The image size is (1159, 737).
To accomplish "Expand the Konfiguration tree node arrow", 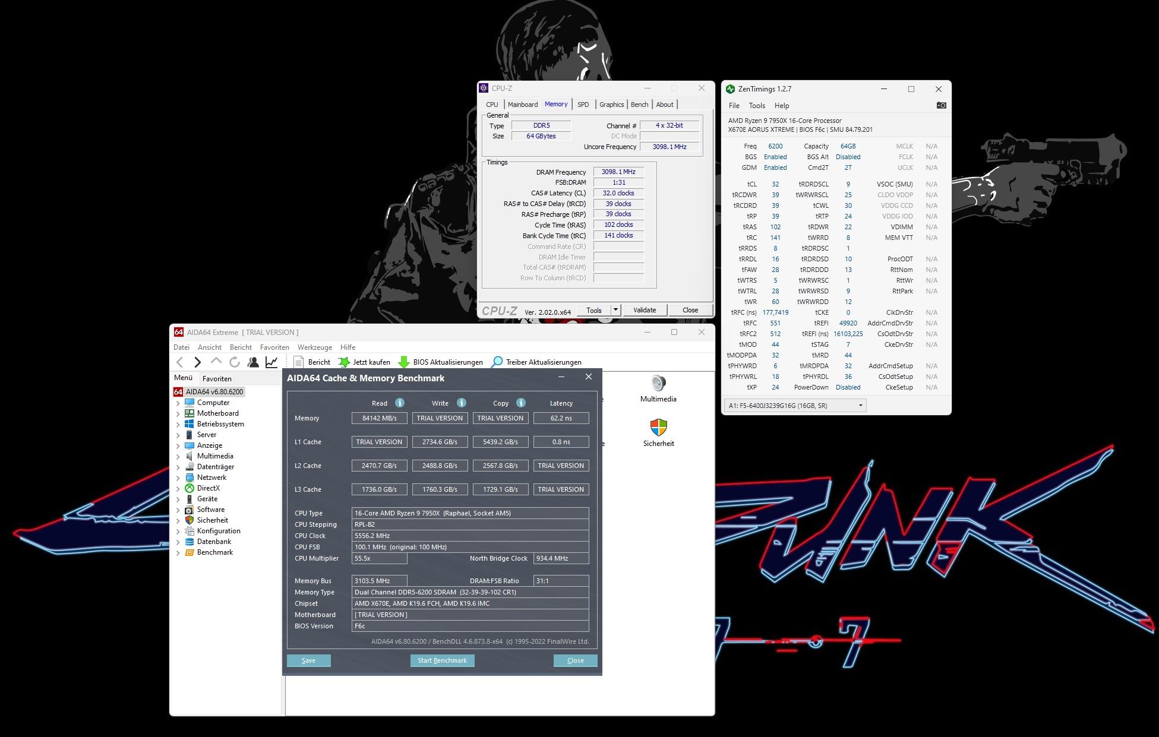I will (178, 532).
